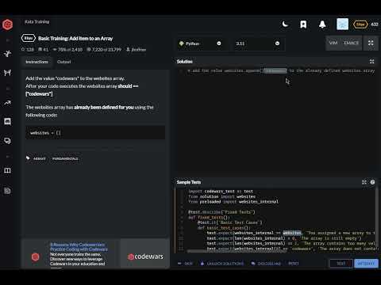Open the 3.11 version dropdown
Screen dimensions: 381x285
pyautogui.click(x=257, y=44)
